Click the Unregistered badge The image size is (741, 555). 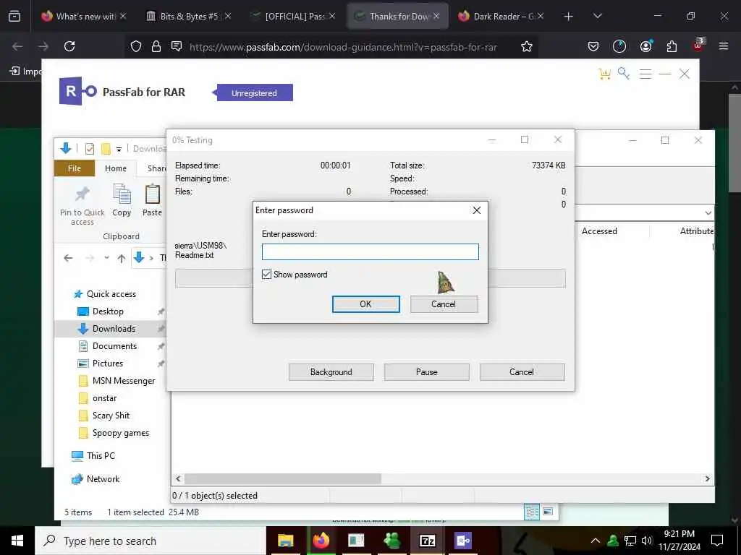click(254, 93)
